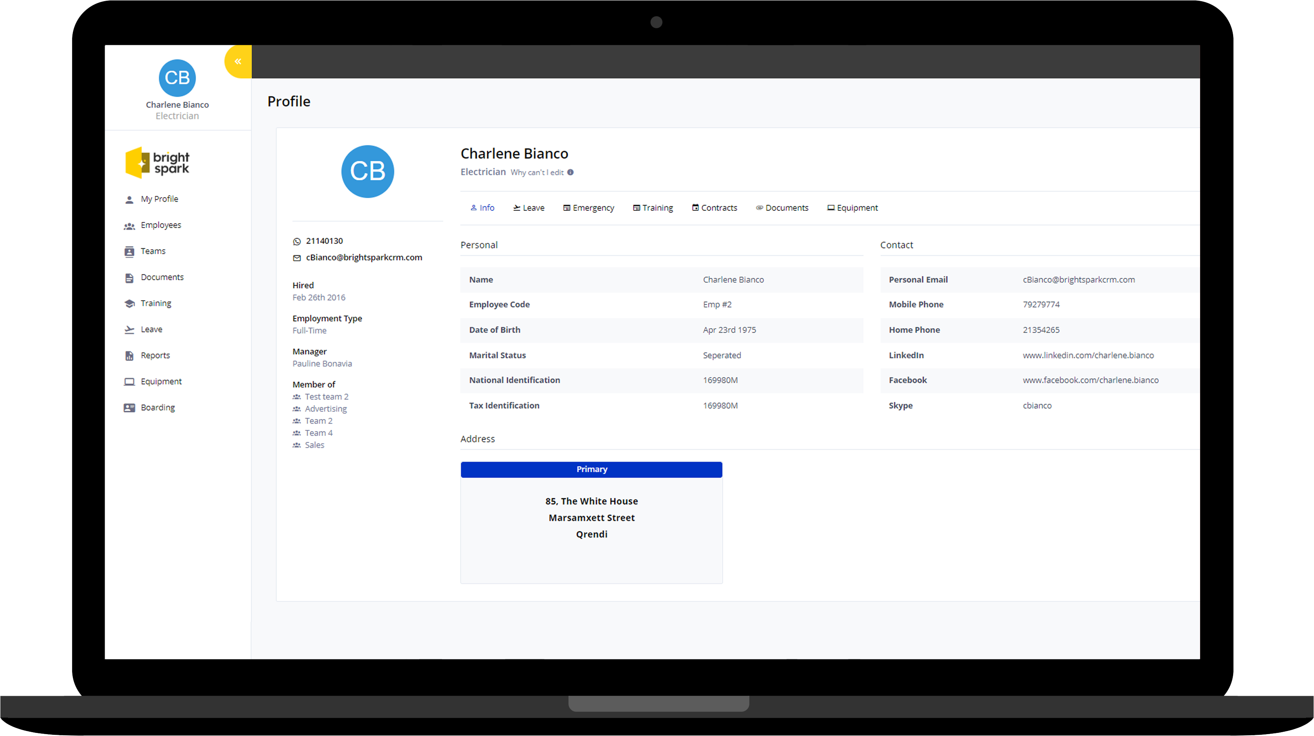Screen dimensions: 1314x736
Task: Click Employment Type value 'Full-Time'
Action: pyautogui.click(x=309, y=330)
